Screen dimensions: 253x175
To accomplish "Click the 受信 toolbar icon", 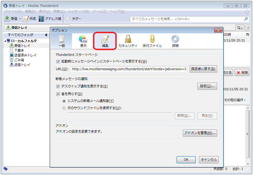I will [x=7, y=19].
